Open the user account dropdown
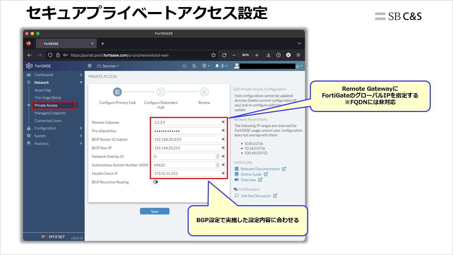Viewport: 453px width, 255px height. (x=269, y=66)
